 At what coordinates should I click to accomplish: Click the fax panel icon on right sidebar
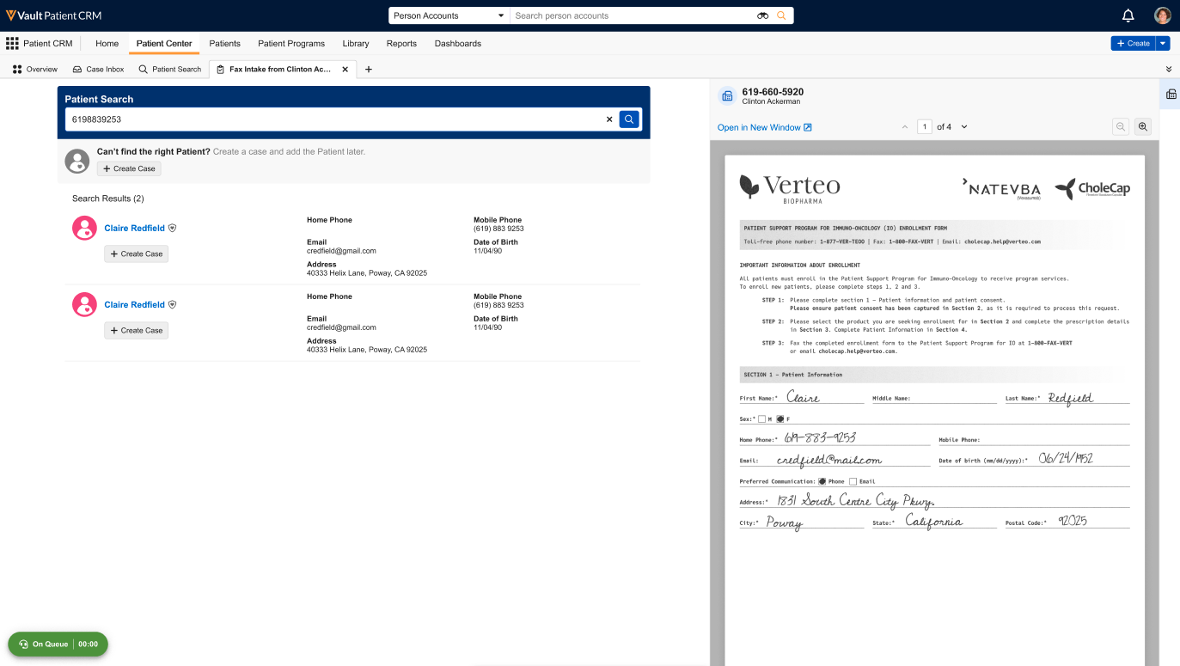pos(1171,94)
